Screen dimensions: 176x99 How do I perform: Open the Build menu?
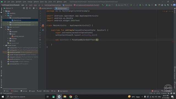(42, 2)
